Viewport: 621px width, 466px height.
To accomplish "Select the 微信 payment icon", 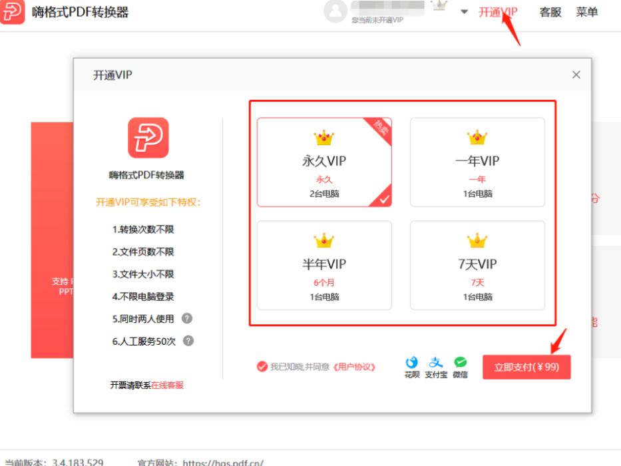I will click(x=461, y=362).
